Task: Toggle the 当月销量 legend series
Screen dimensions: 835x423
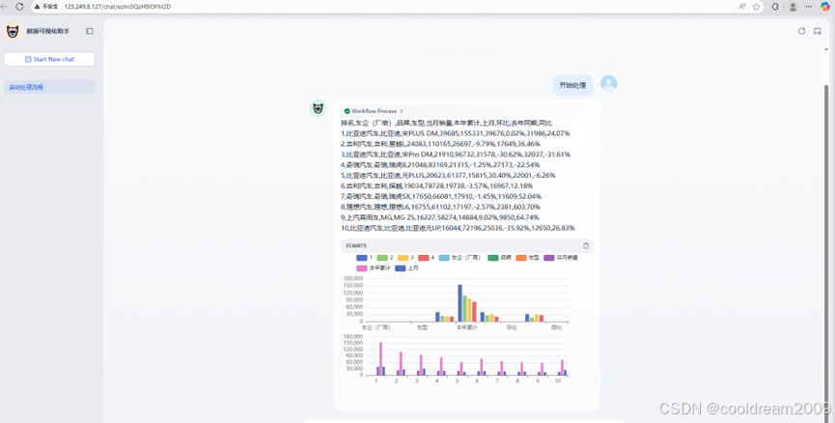Action: (x=561, y=257)
